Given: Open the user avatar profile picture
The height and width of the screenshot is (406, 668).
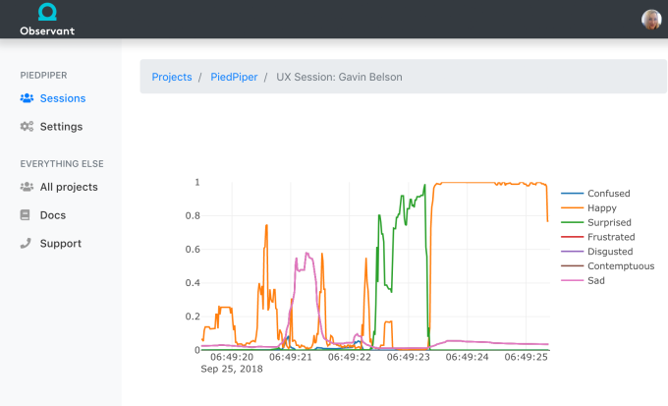Looking at the screenshot, I should pyautogui.click(x=651, y=20).
